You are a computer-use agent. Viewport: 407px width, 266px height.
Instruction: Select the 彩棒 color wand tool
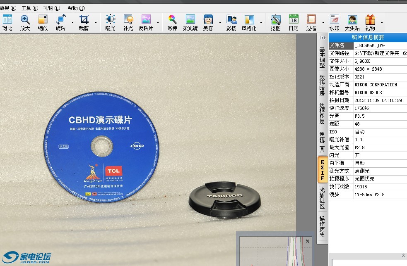click(x=172, y=23)
